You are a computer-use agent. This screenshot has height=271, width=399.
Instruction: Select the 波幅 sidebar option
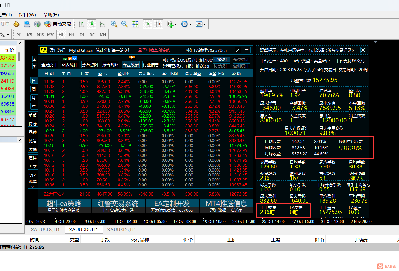(33, 149)
